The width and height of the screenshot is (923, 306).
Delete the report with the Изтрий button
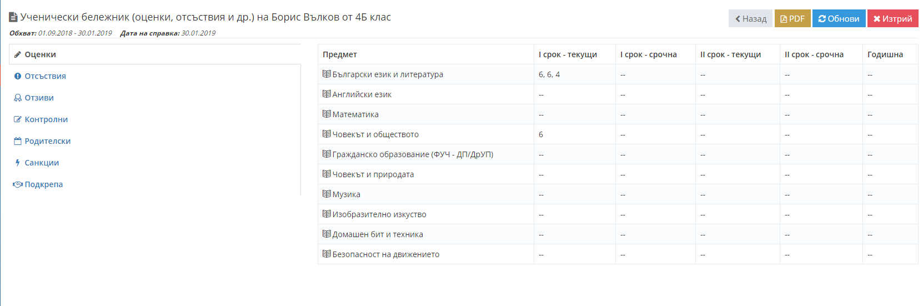pyautogui.click(x=892, y=18)
